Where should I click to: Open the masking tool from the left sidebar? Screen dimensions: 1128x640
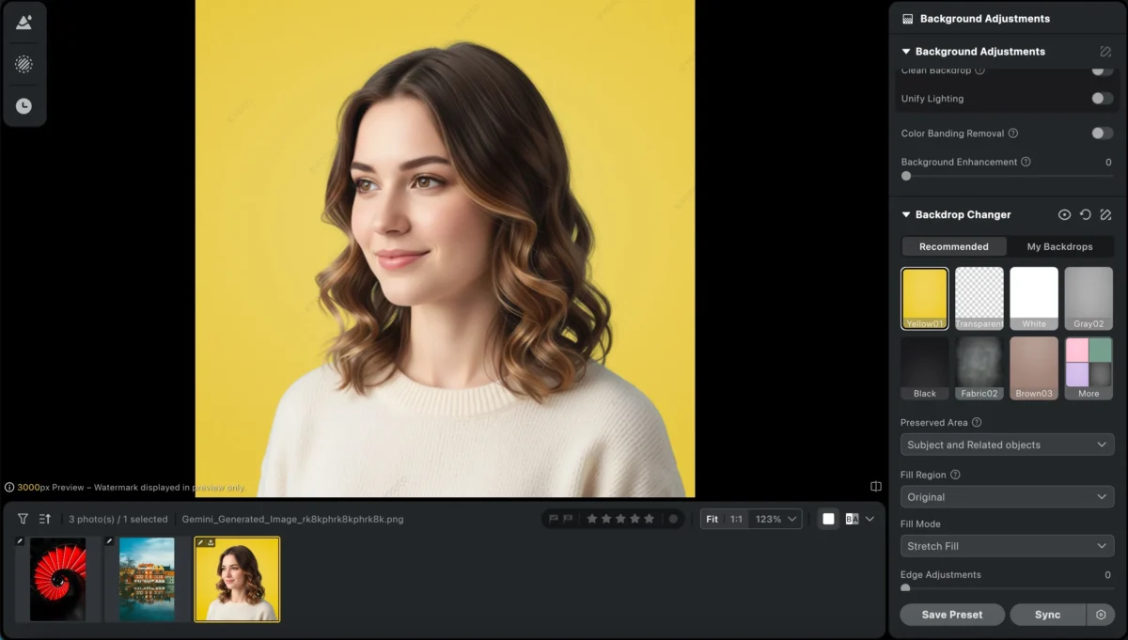pos(23,64)
